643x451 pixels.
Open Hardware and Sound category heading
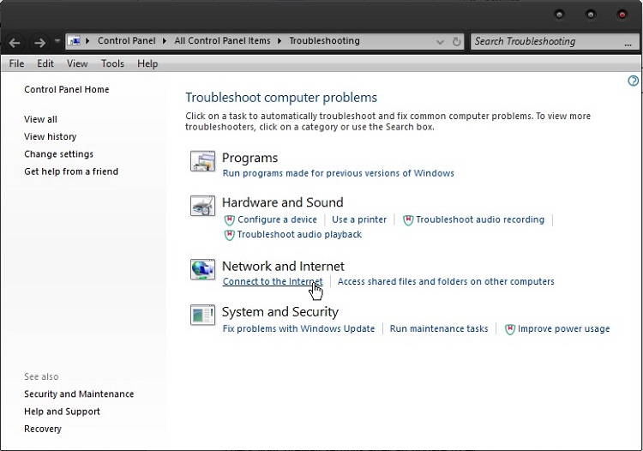(283, 202)
